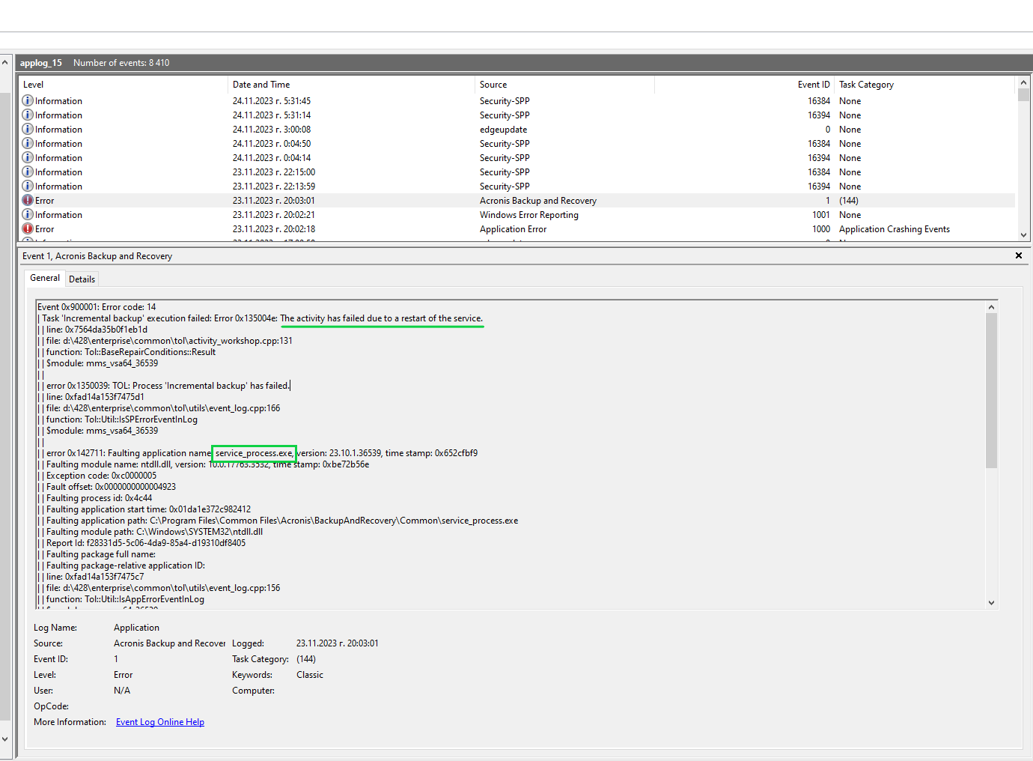Switch to the Details tab

pyautogui.click(x=82, y=278)
